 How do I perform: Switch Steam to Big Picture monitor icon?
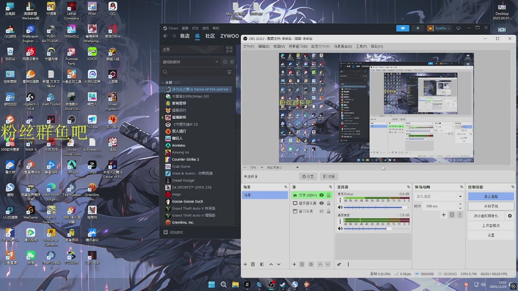[x=458, y=28]
